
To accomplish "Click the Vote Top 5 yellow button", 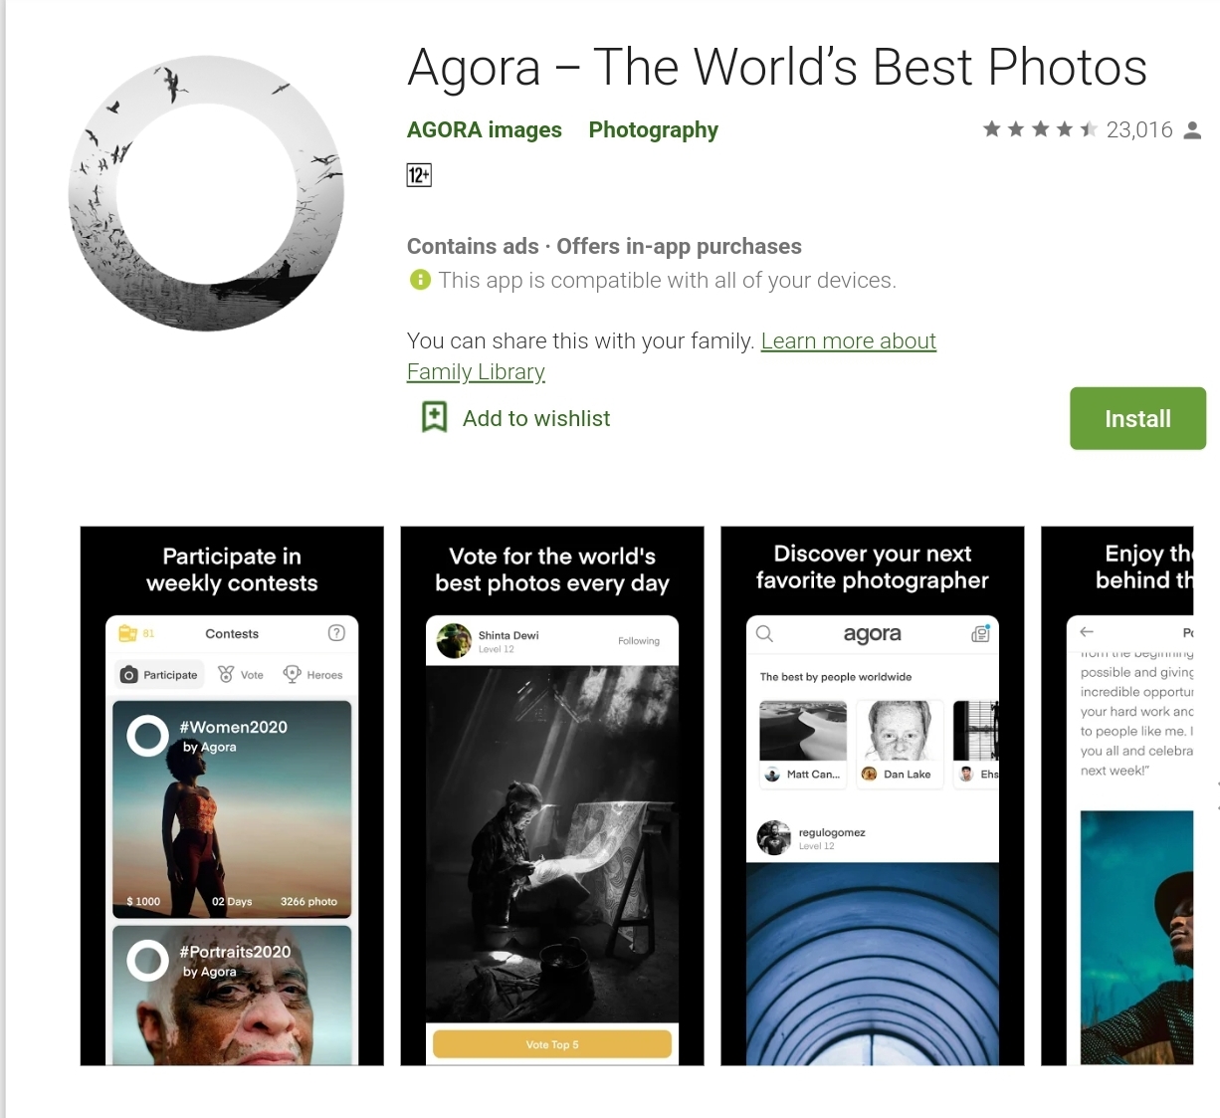I will [552, 1044].
